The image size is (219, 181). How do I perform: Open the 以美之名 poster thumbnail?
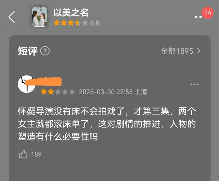click(x=40, y=17)
